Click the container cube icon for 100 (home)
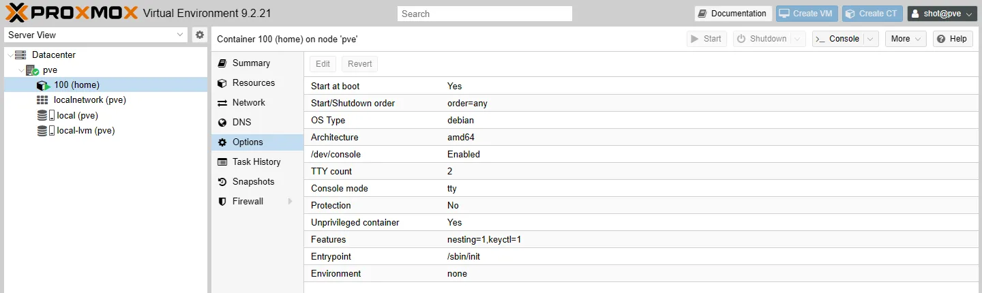Screen dimensions: 982x293 [43, 85]
